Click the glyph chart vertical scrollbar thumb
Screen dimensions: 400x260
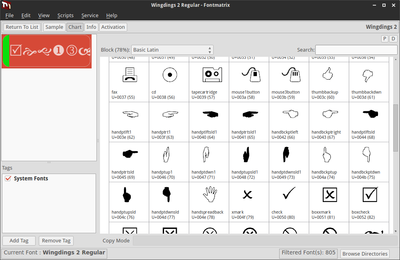coord(396,128)
